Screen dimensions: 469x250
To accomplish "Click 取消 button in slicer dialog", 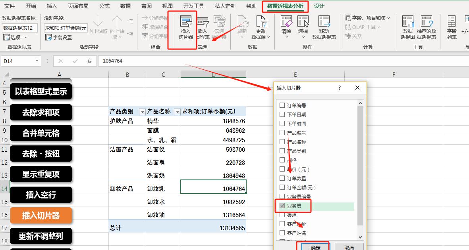I will [x=349, y=247].
